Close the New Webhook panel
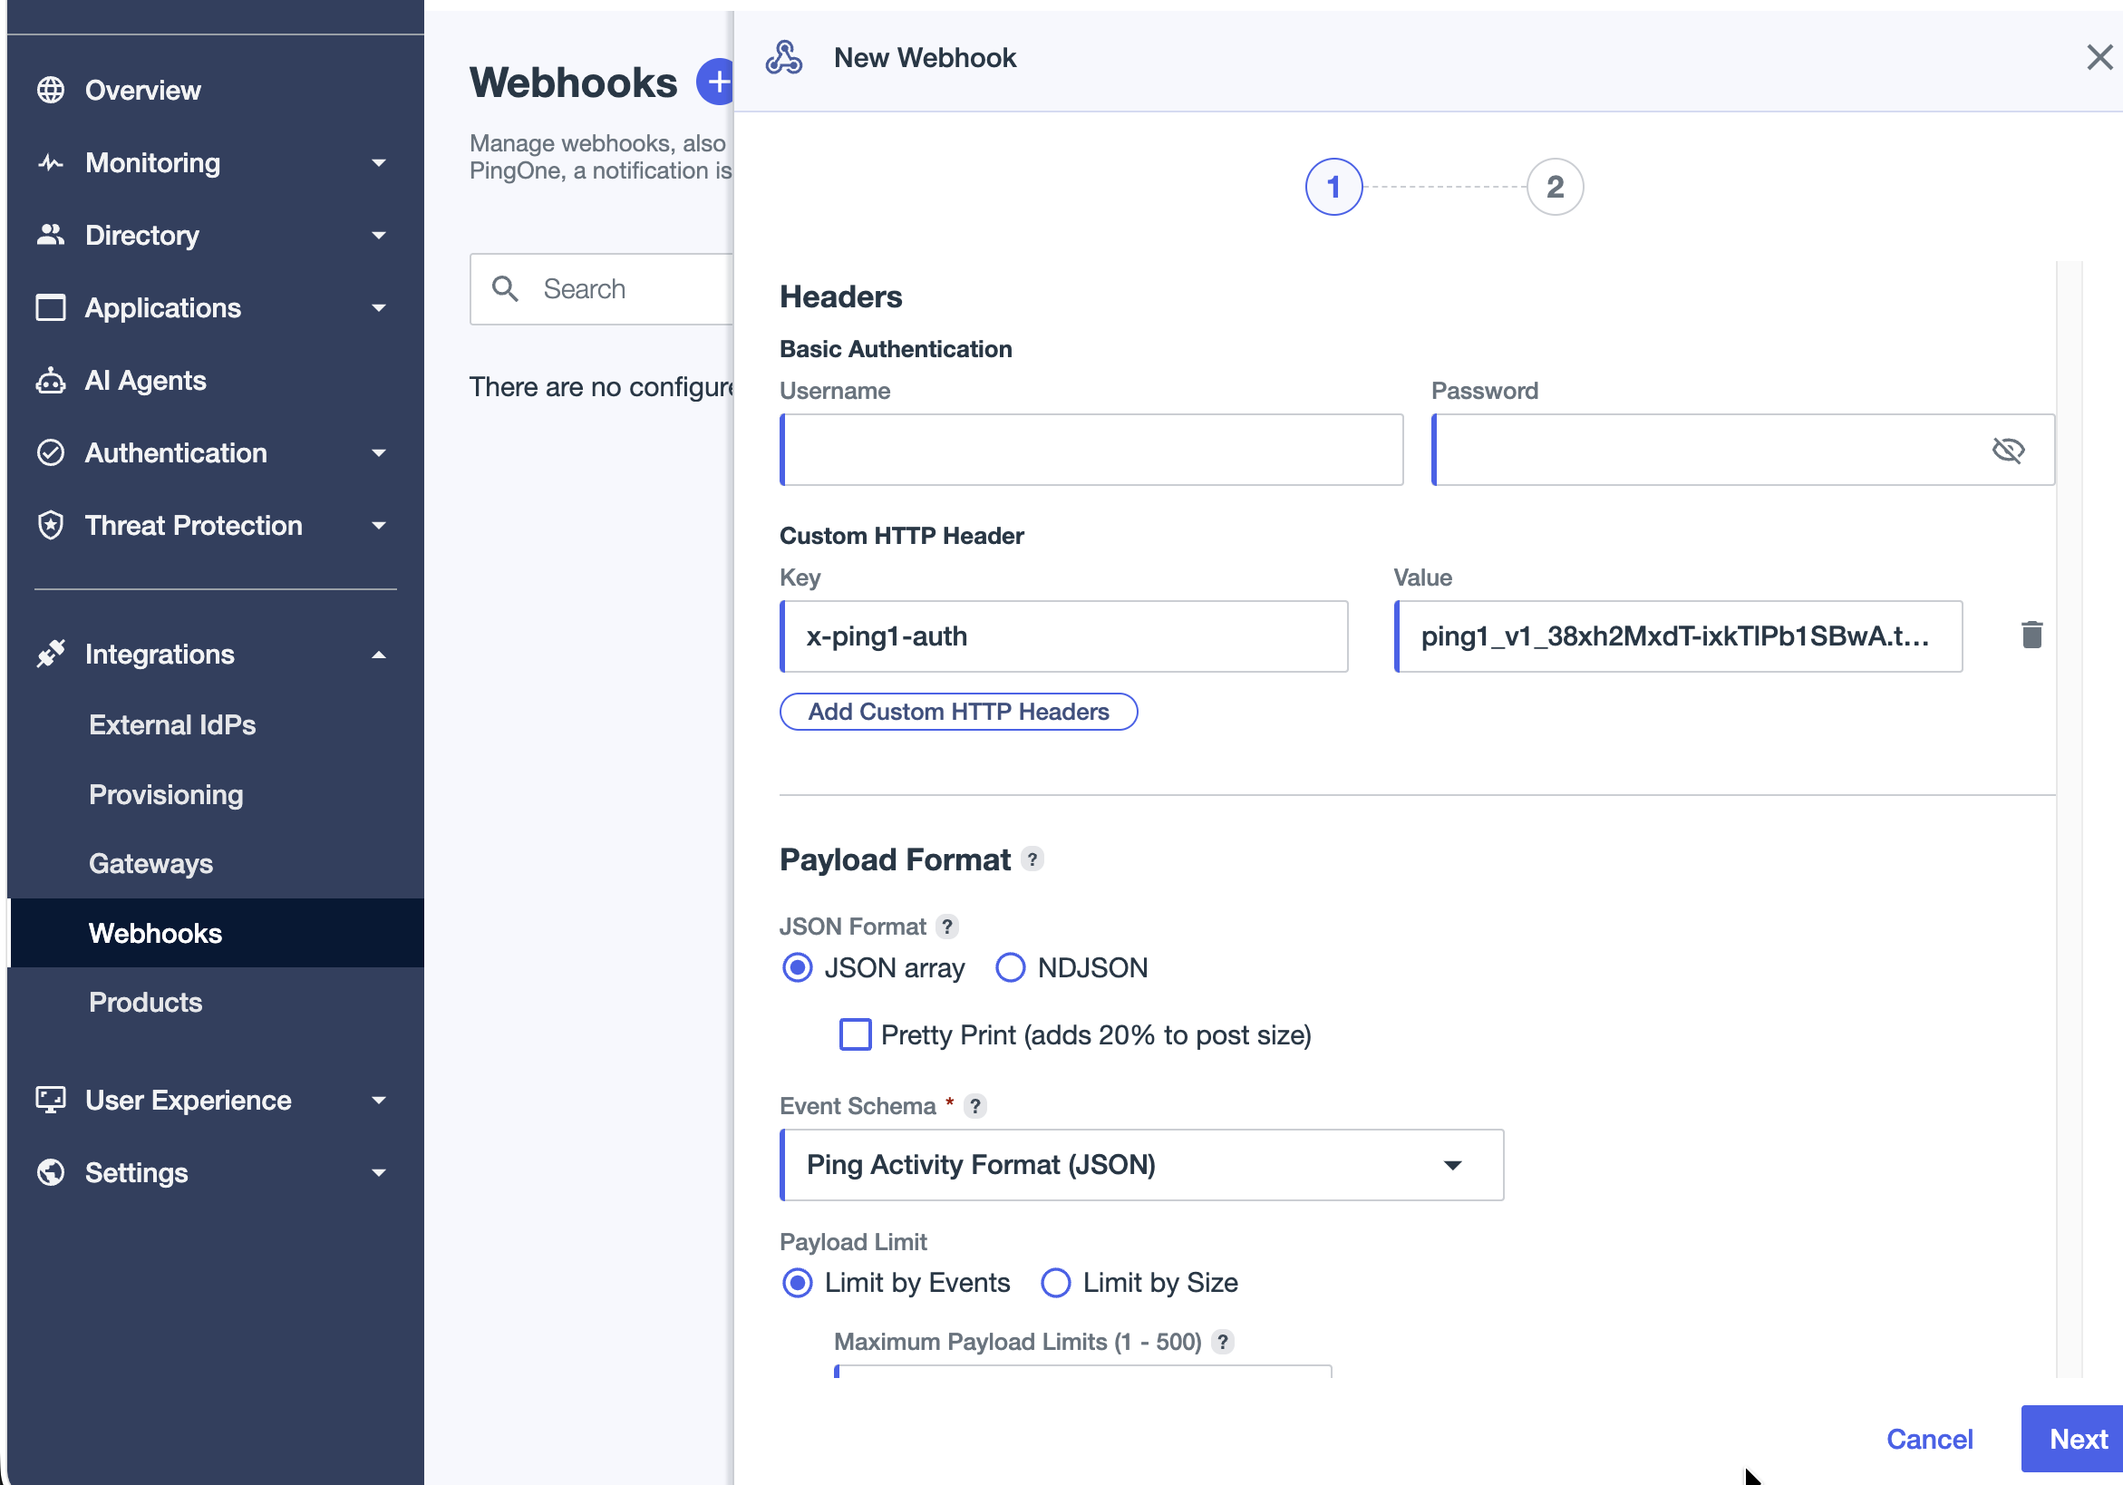This screenshot has width=2123, height=1485. (x=2099, y=57)
